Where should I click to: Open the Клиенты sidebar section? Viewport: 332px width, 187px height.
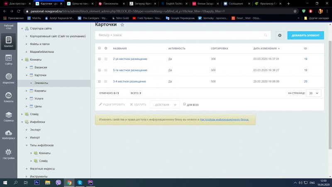coord(8,97)
